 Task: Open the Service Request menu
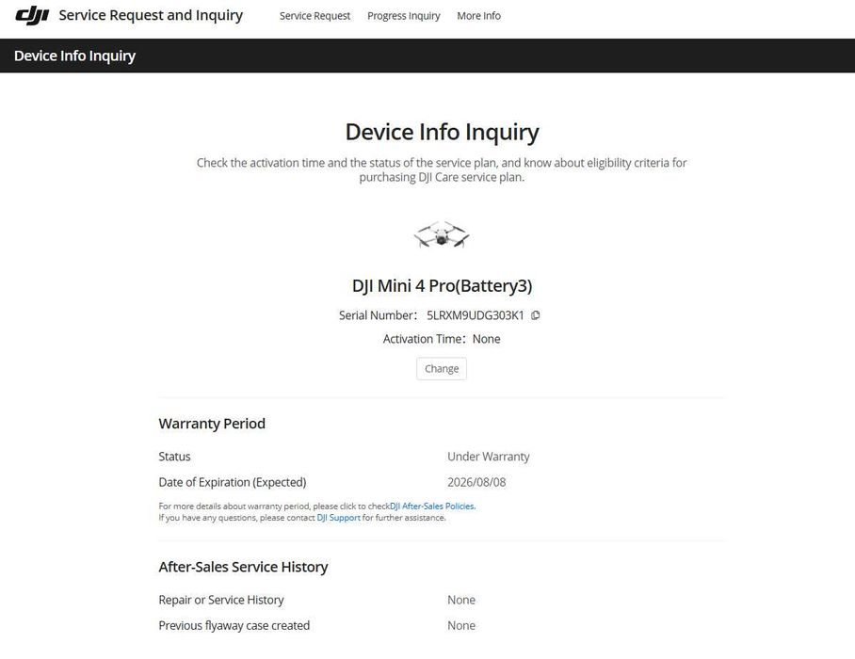pos(315,16)
